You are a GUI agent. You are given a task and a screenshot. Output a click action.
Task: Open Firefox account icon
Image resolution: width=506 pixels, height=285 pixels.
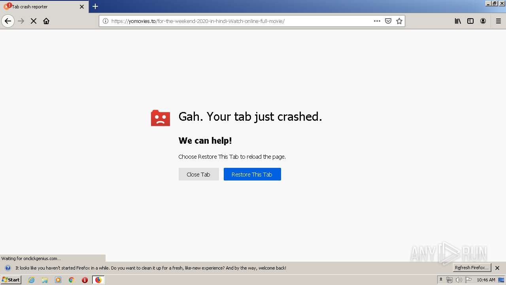(x=483, y=21)
